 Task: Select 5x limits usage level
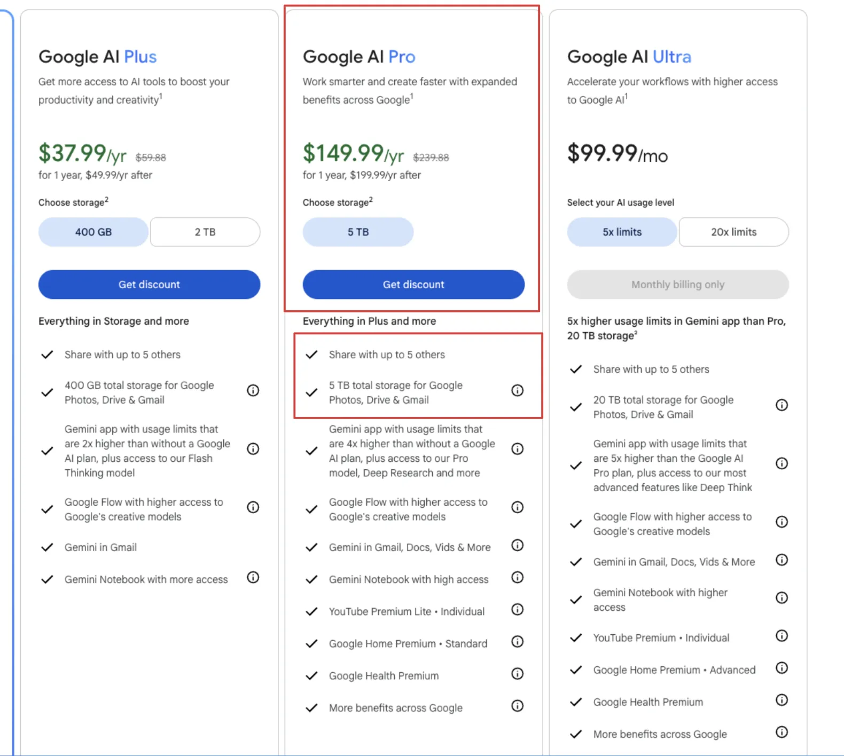622,232
